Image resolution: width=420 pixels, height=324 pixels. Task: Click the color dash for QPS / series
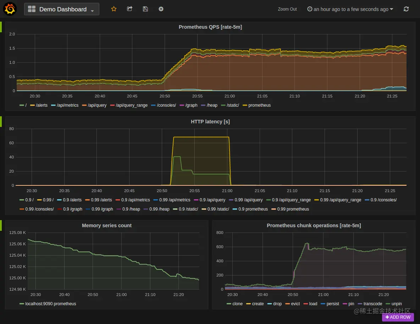coord(22,105)
